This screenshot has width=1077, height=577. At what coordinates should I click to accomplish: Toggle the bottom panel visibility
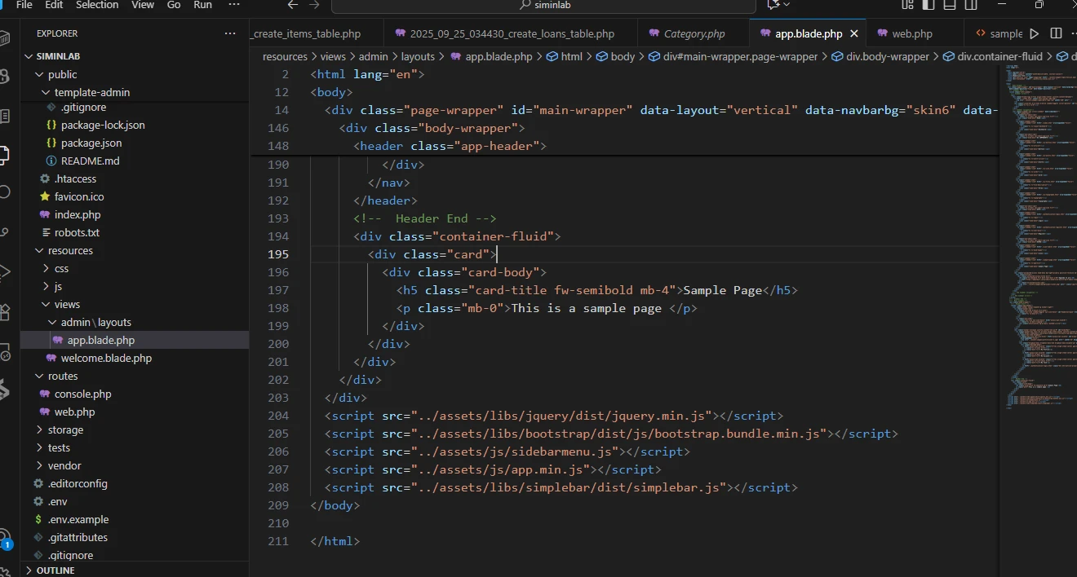coord(950,5)
